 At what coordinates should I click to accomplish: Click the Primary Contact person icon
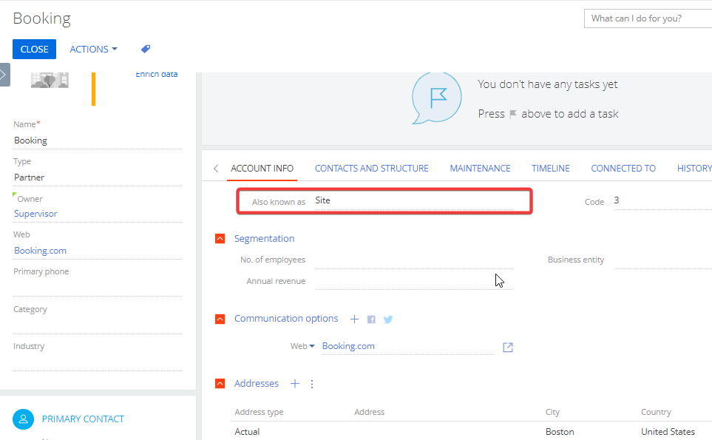(23, 419)
